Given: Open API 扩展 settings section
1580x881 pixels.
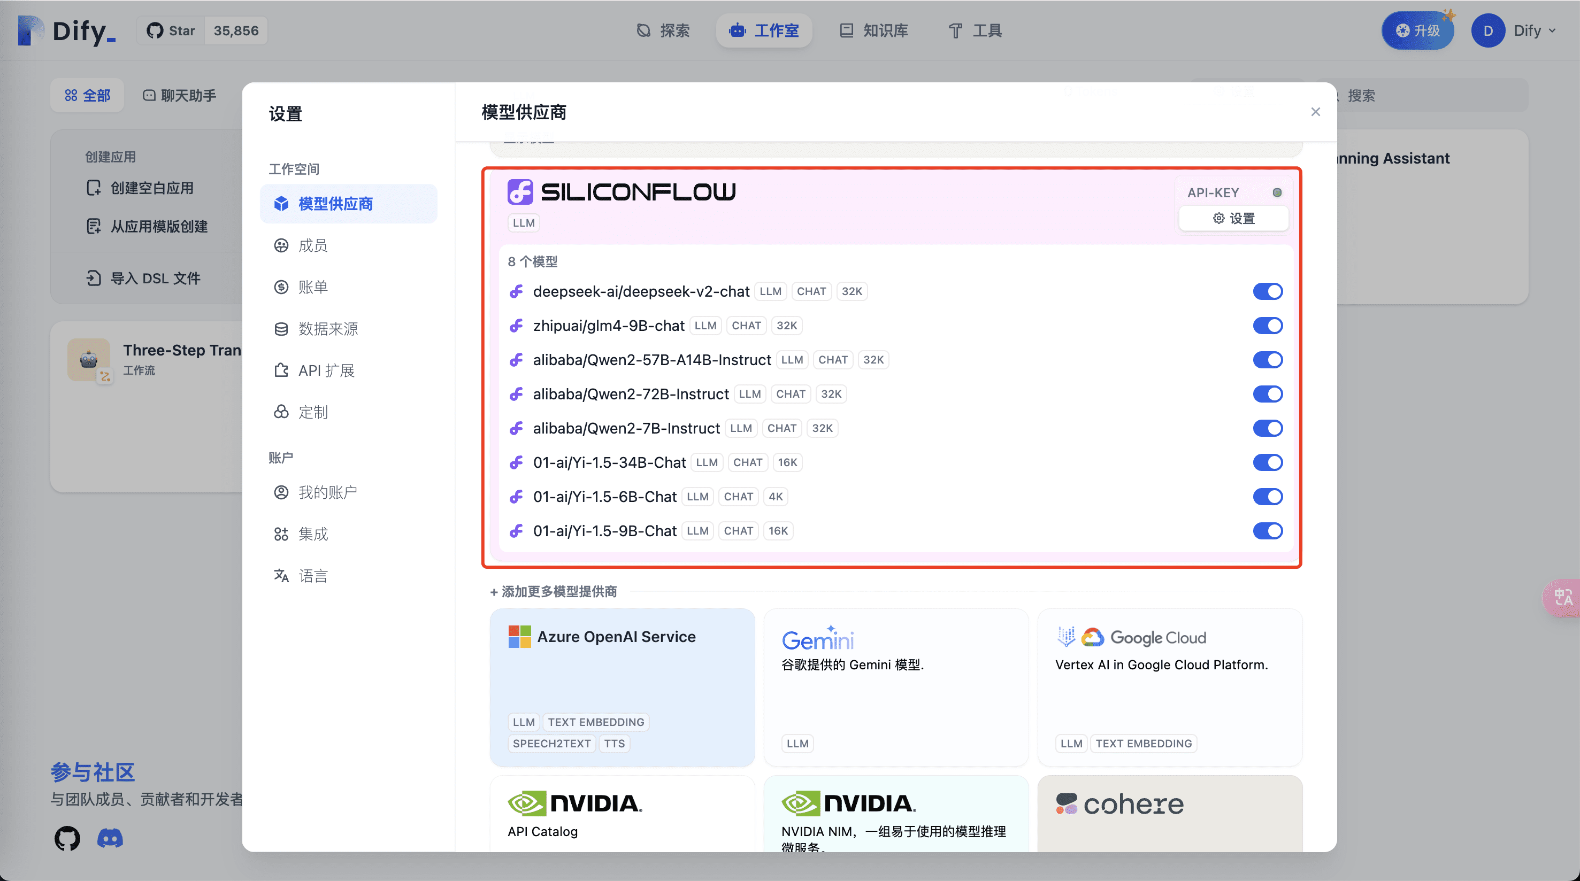Looking at the screenshot, I should tap(348, 370).
